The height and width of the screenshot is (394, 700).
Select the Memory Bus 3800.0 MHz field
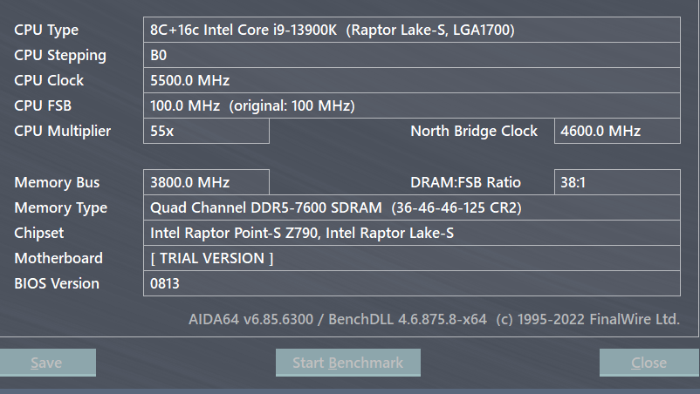coord(206,182)
